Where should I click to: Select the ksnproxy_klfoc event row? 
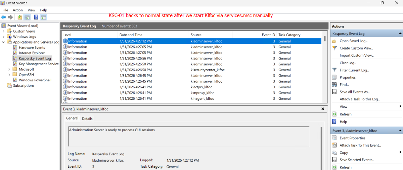point(192,93)
